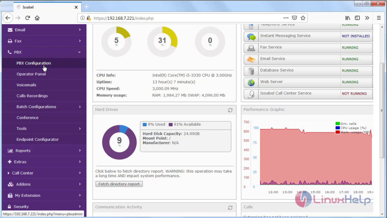Select Voicemails in PBX menu
The width and height of the screenshot is (387, 218).
coord(44,85)
